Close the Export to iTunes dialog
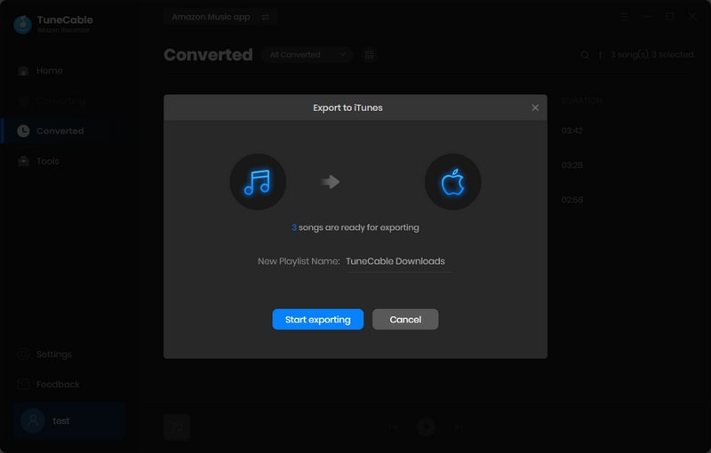This screenshot has width=711, height=453. tap(535, 107)
